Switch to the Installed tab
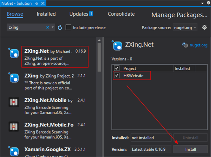This screenshot has width=211, height=157. tap(46, 14)
